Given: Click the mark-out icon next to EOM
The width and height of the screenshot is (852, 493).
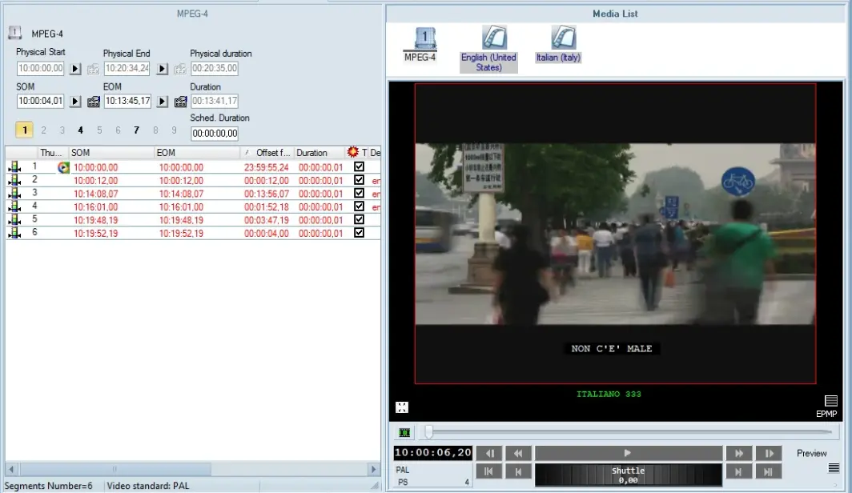Looking at the screenshot, I should tap(181, 102).
